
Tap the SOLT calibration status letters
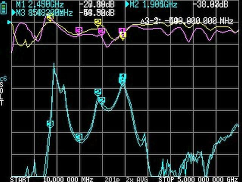pyautogui.click(x=2, y=94)
